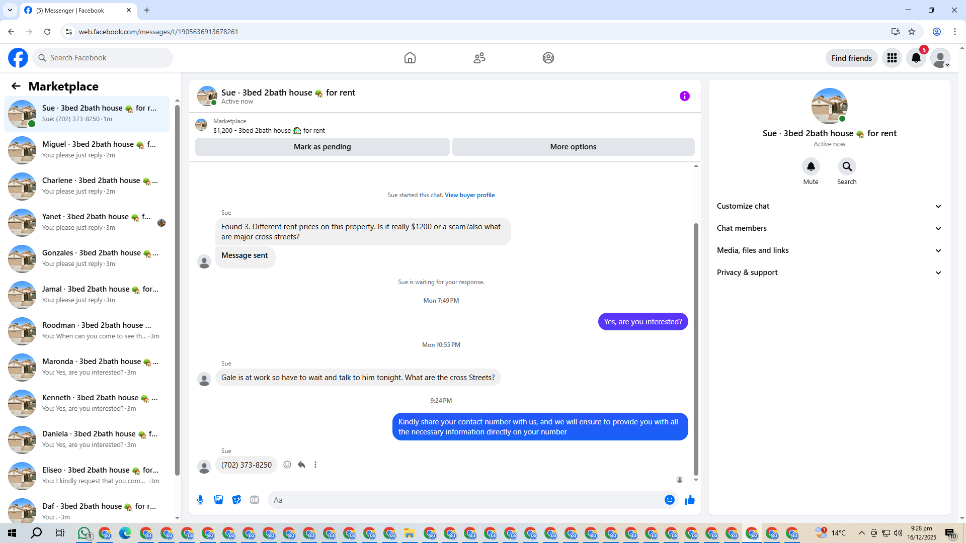Open more options for phone number message

click(x=315, y=465)
